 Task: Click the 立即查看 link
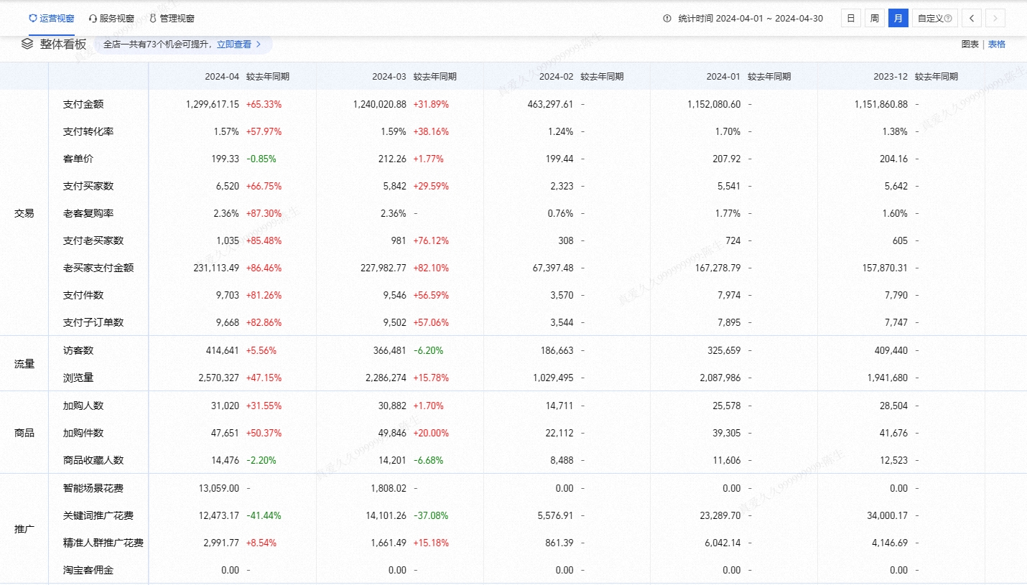coord(234,45)
